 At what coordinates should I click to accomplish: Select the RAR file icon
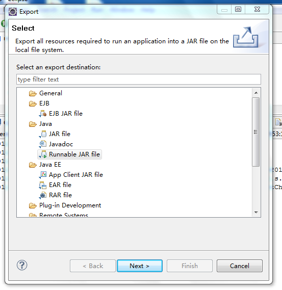tap(43, 195)
